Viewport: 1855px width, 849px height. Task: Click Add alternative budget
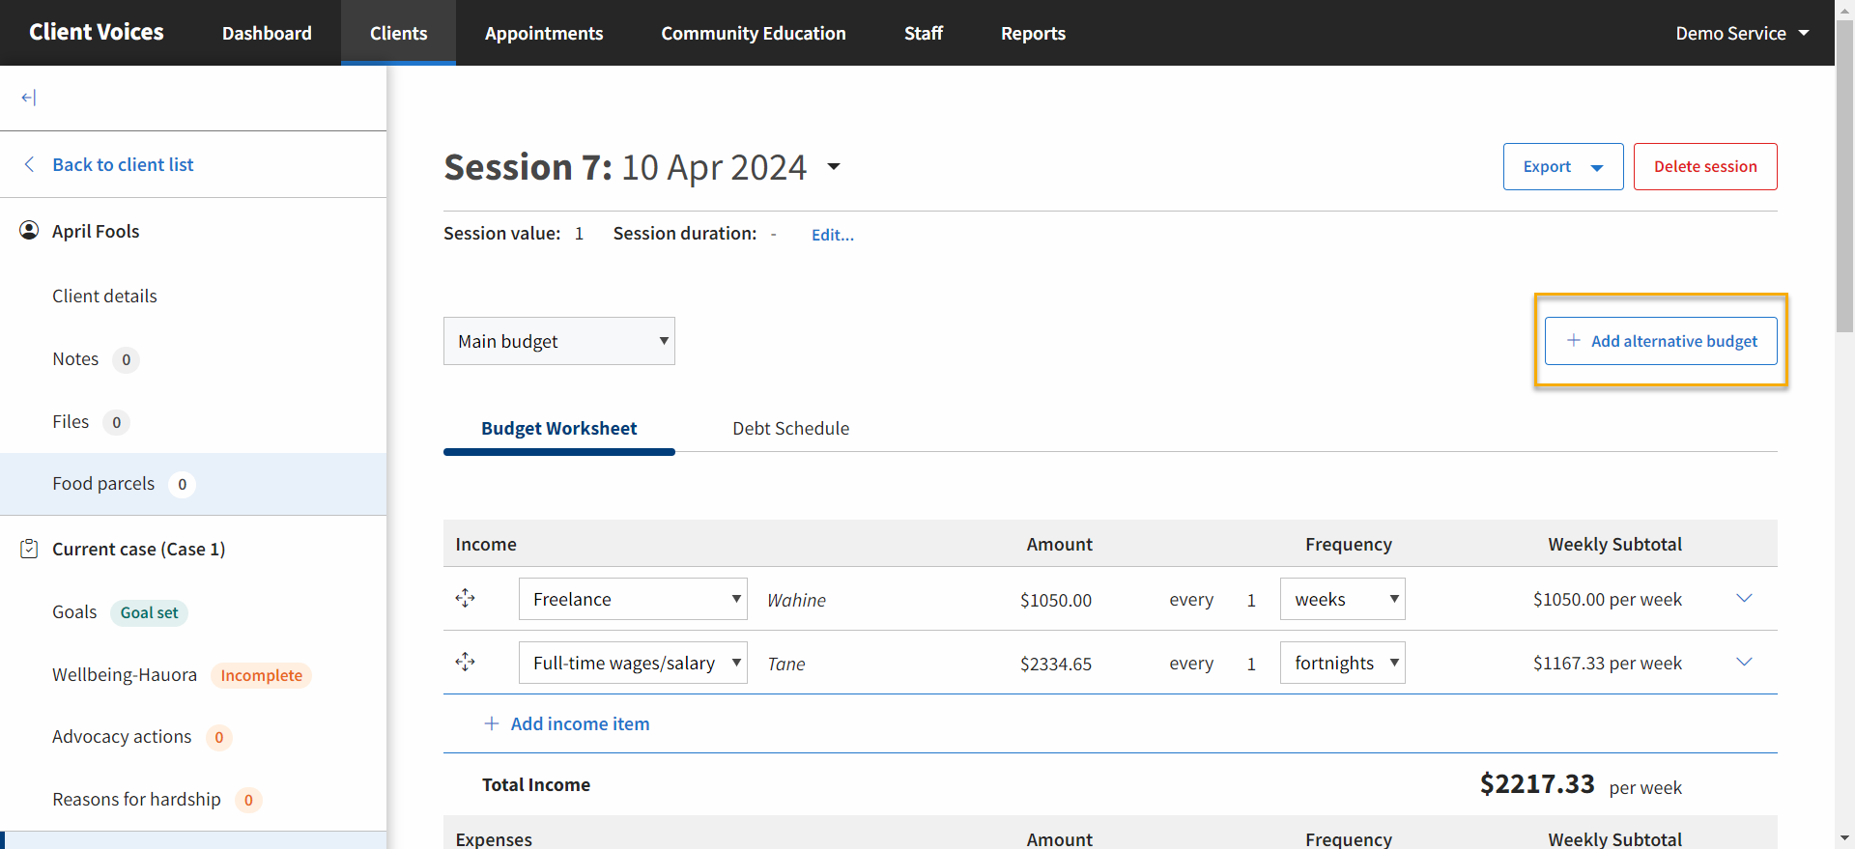[1661, 341]
